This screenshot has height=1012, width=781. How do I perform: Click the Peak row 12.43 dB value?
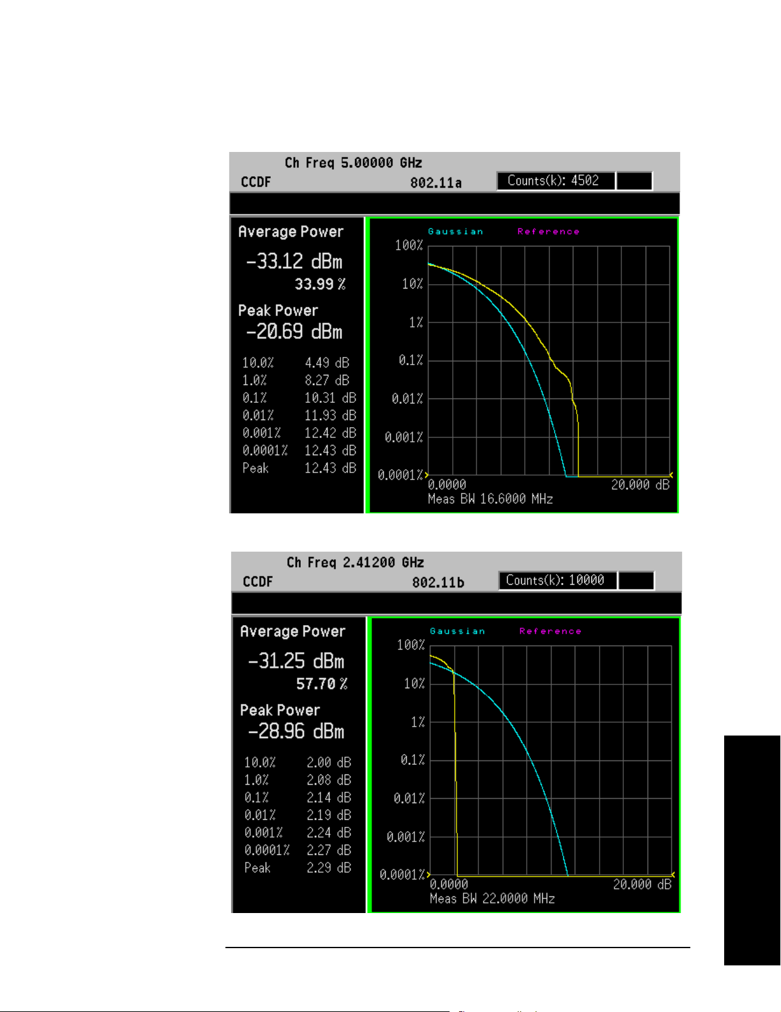pos(330,468)
